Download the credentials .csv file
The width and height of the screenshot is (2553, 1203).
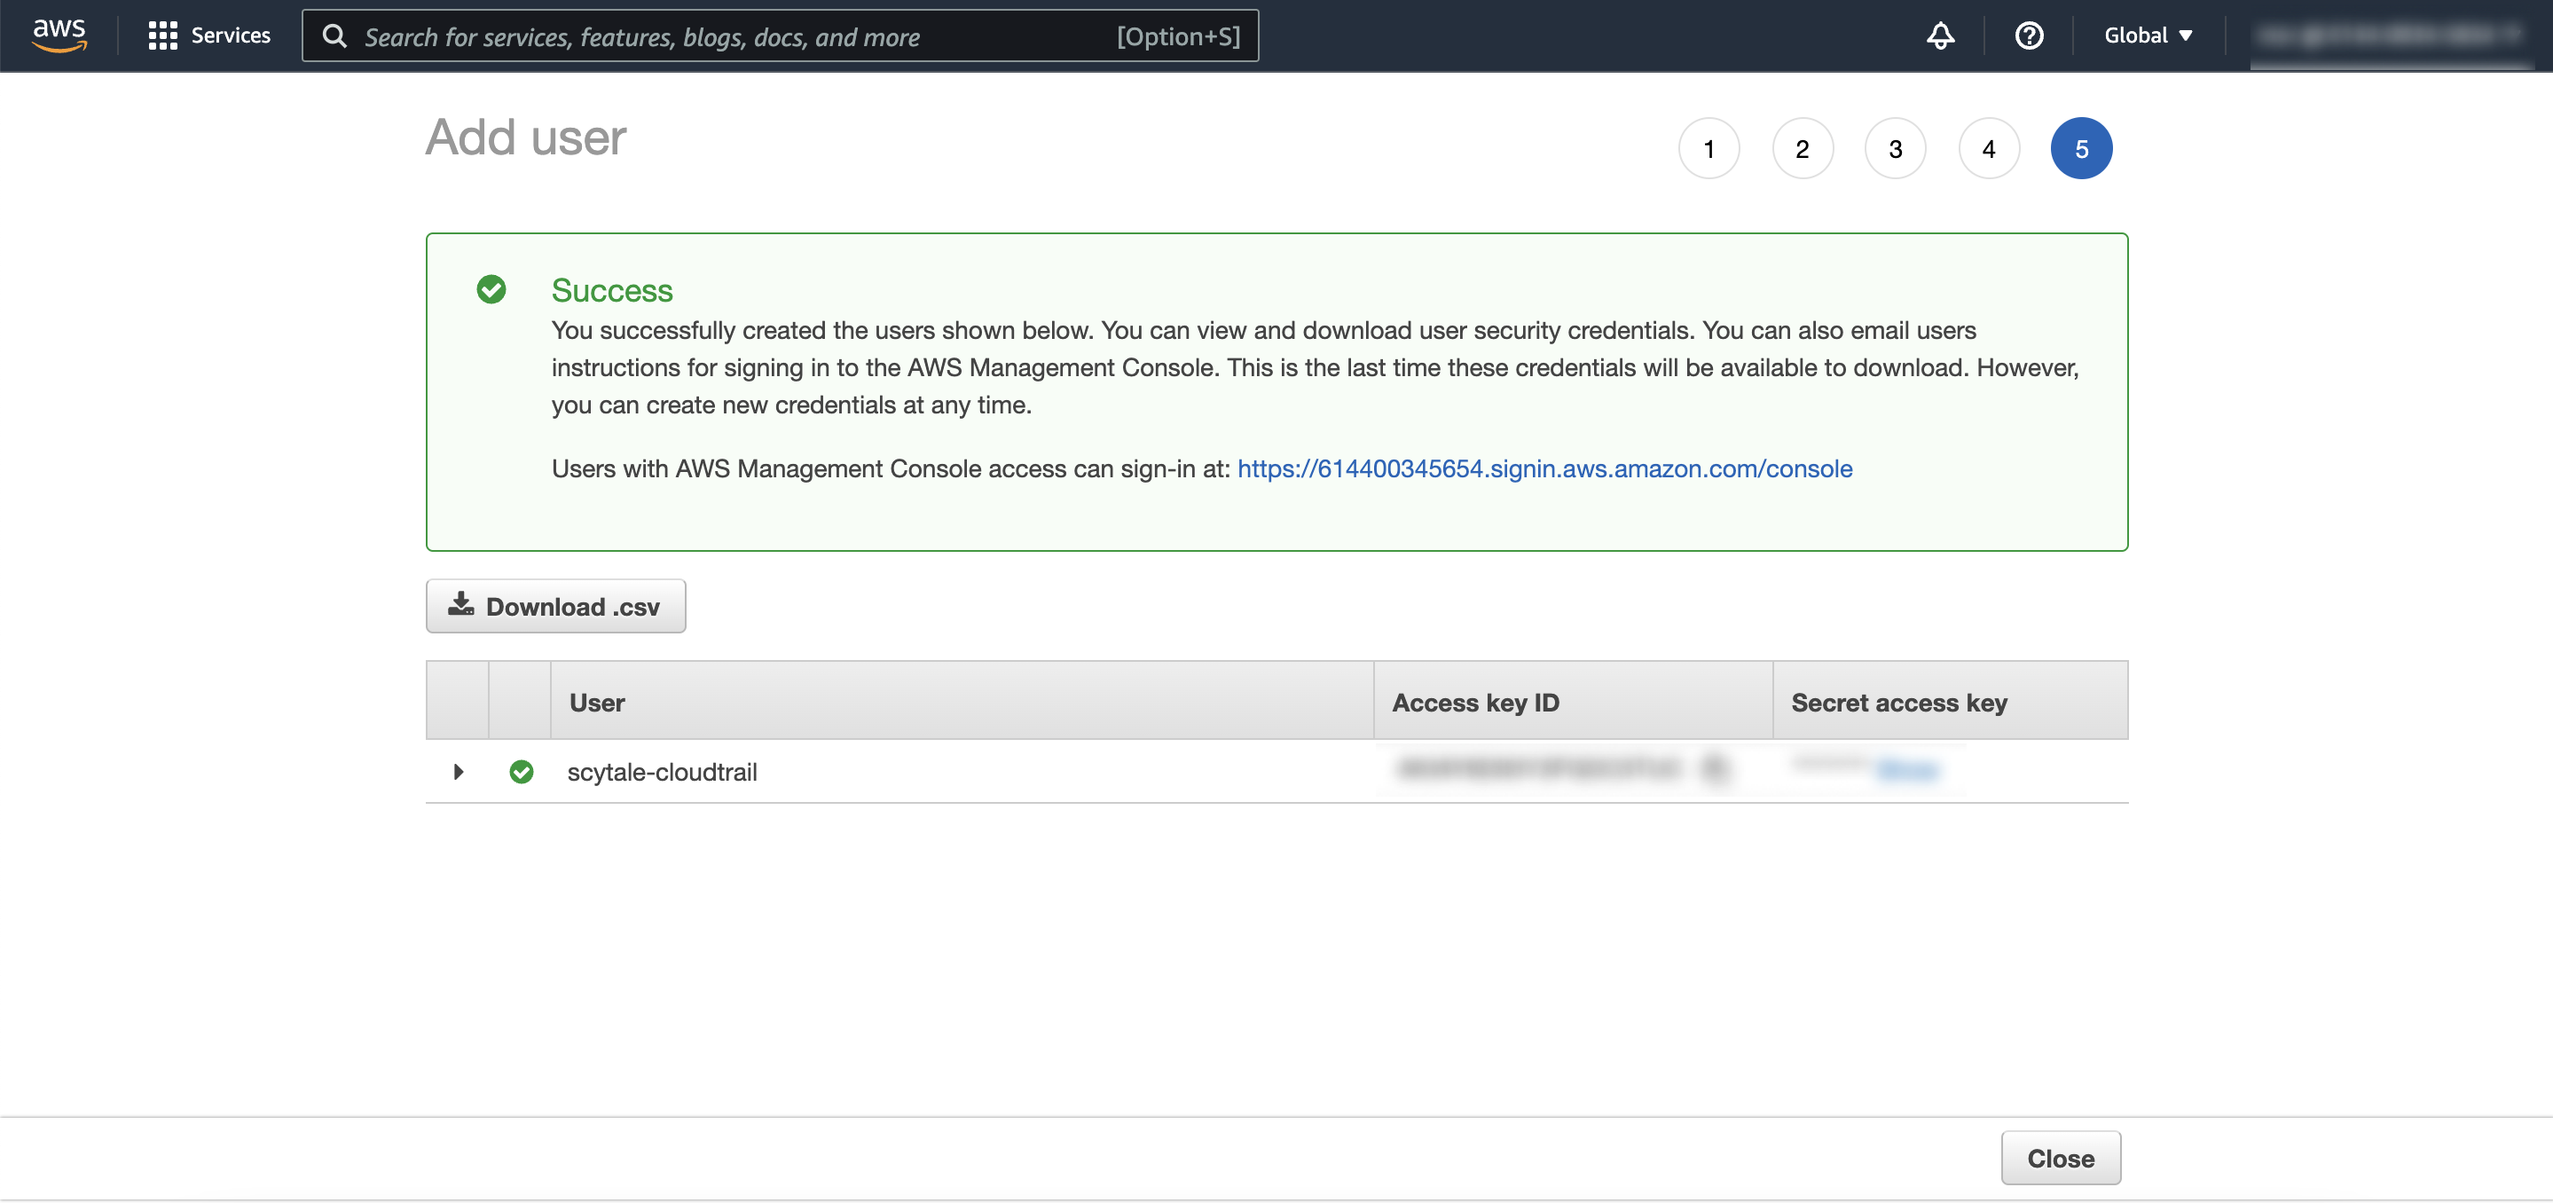pos(556,607)
